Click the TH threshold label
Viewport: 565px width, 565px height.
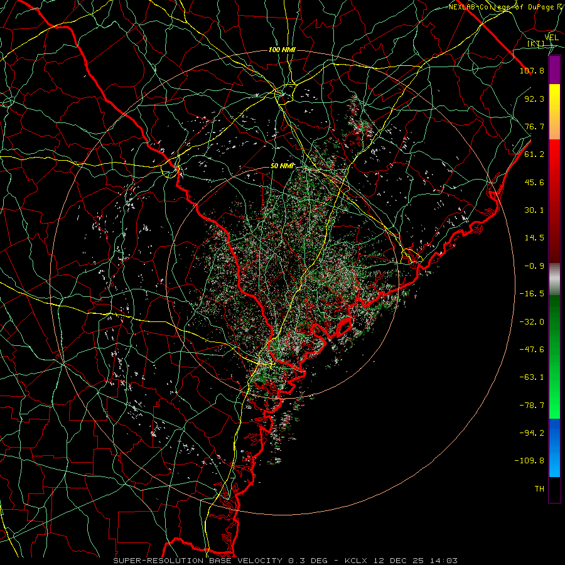pyautogui.click(x=539, y=489)
